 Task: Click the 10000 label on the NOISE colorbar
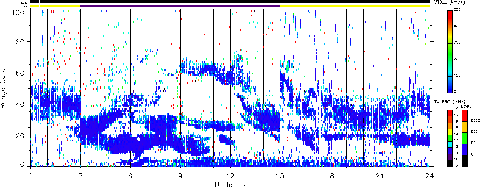pyautogui.click(x=474, y=120)
